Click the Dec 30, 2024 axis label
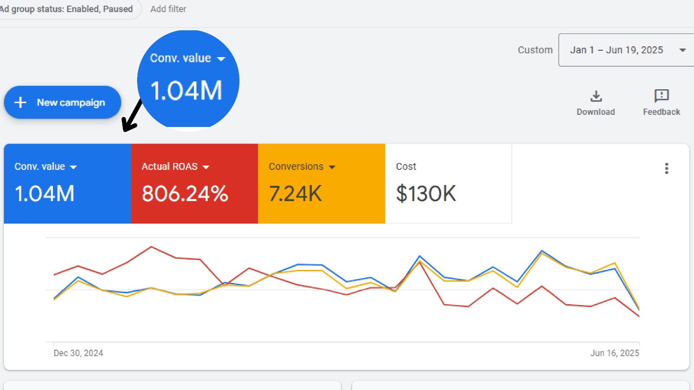Image resolution: width=694 pixels, height=390 pixels. pyautogui.click(x=79, y=353)
